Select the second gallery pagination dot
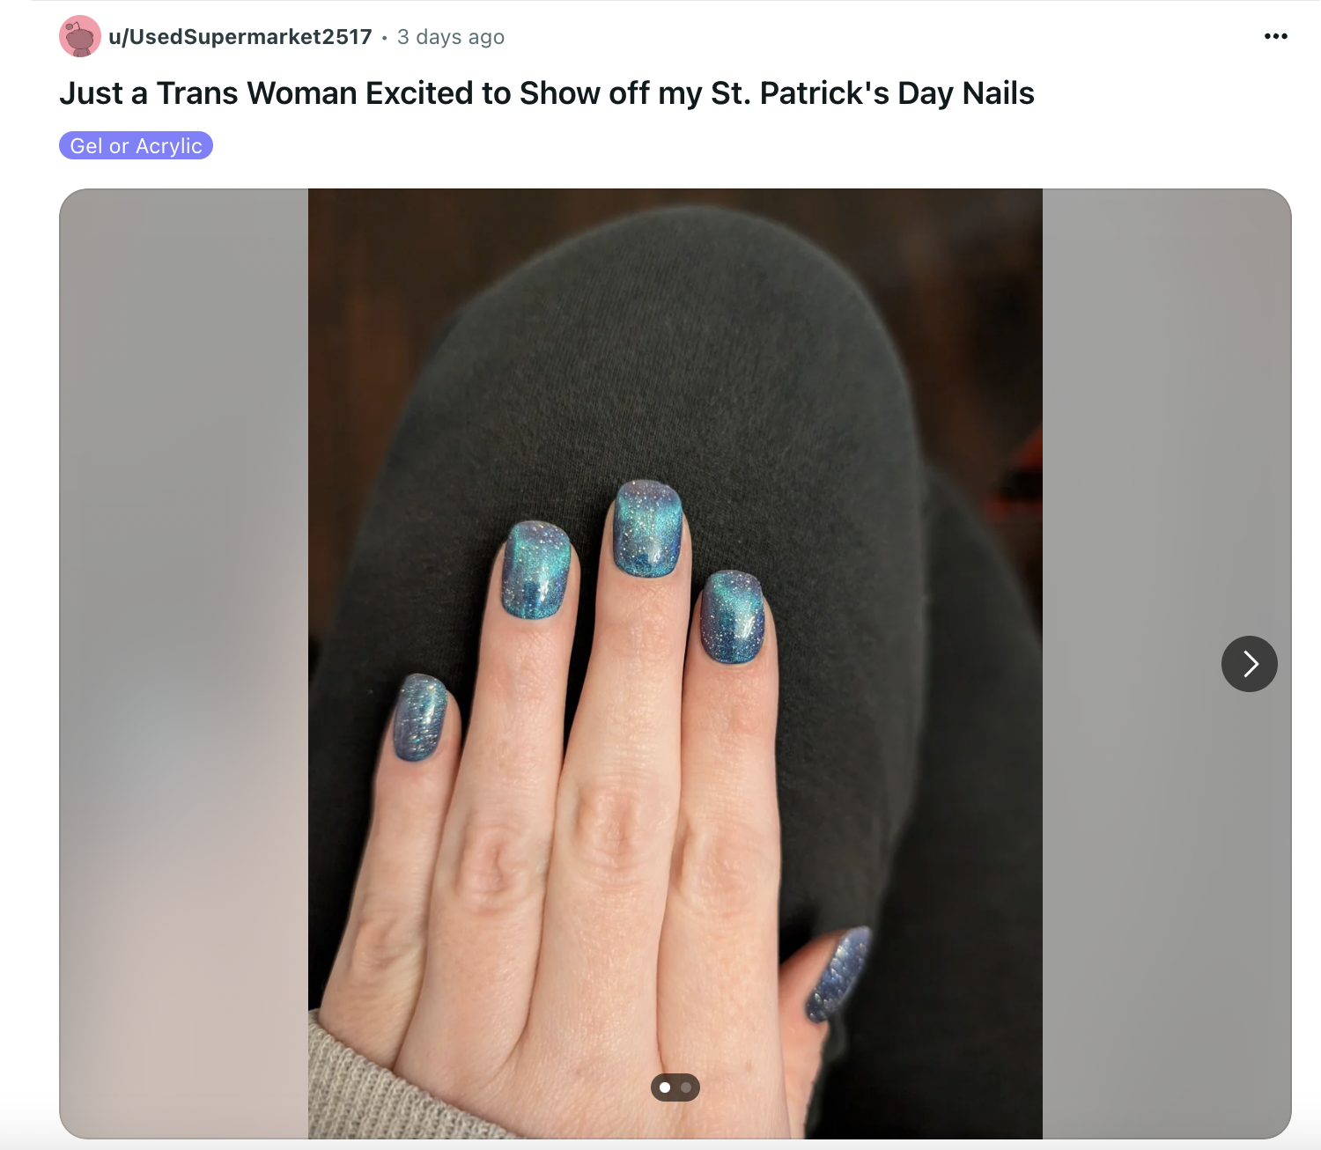The height and width of the screenshot is (1150, 1321). (686, 1087)
